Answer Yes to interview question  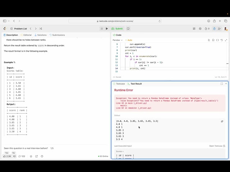[x=6, y=153]
